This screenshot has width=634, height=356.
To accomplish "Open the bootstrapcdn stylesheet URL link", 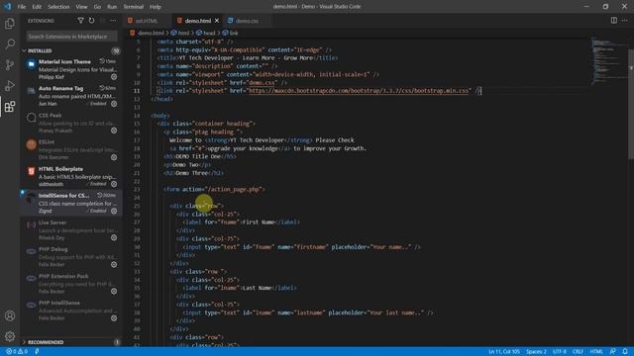I will [359, 91].
